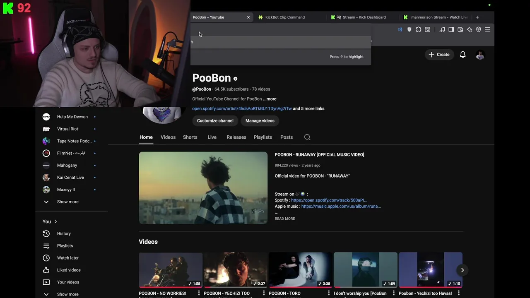The image size is (530, 298).
Task: Open the browser hamburger menu
Action: click(488, 29)
